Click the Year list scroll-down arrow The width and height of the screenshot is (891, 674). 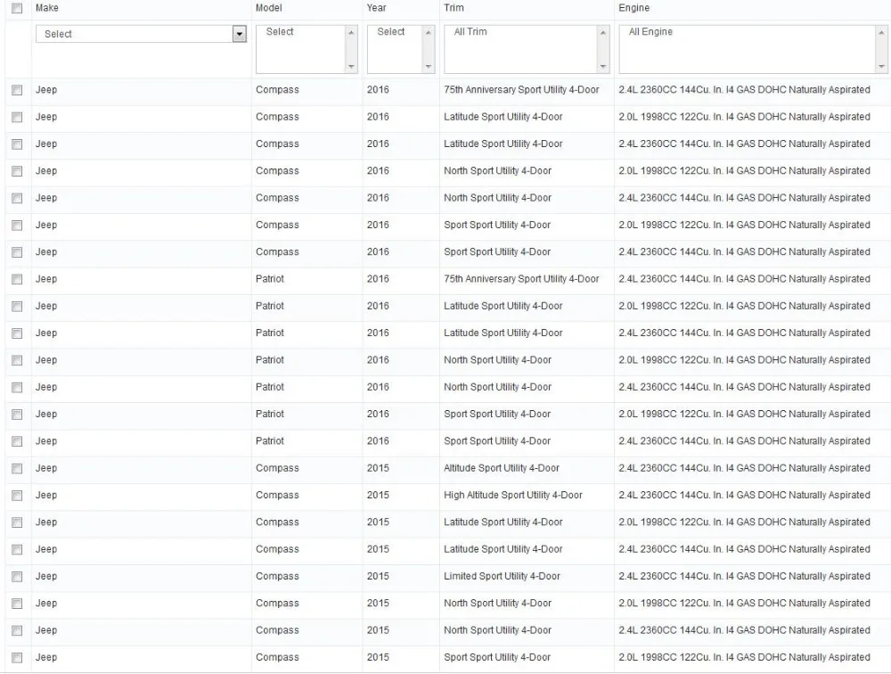click(x=429, y=67)
